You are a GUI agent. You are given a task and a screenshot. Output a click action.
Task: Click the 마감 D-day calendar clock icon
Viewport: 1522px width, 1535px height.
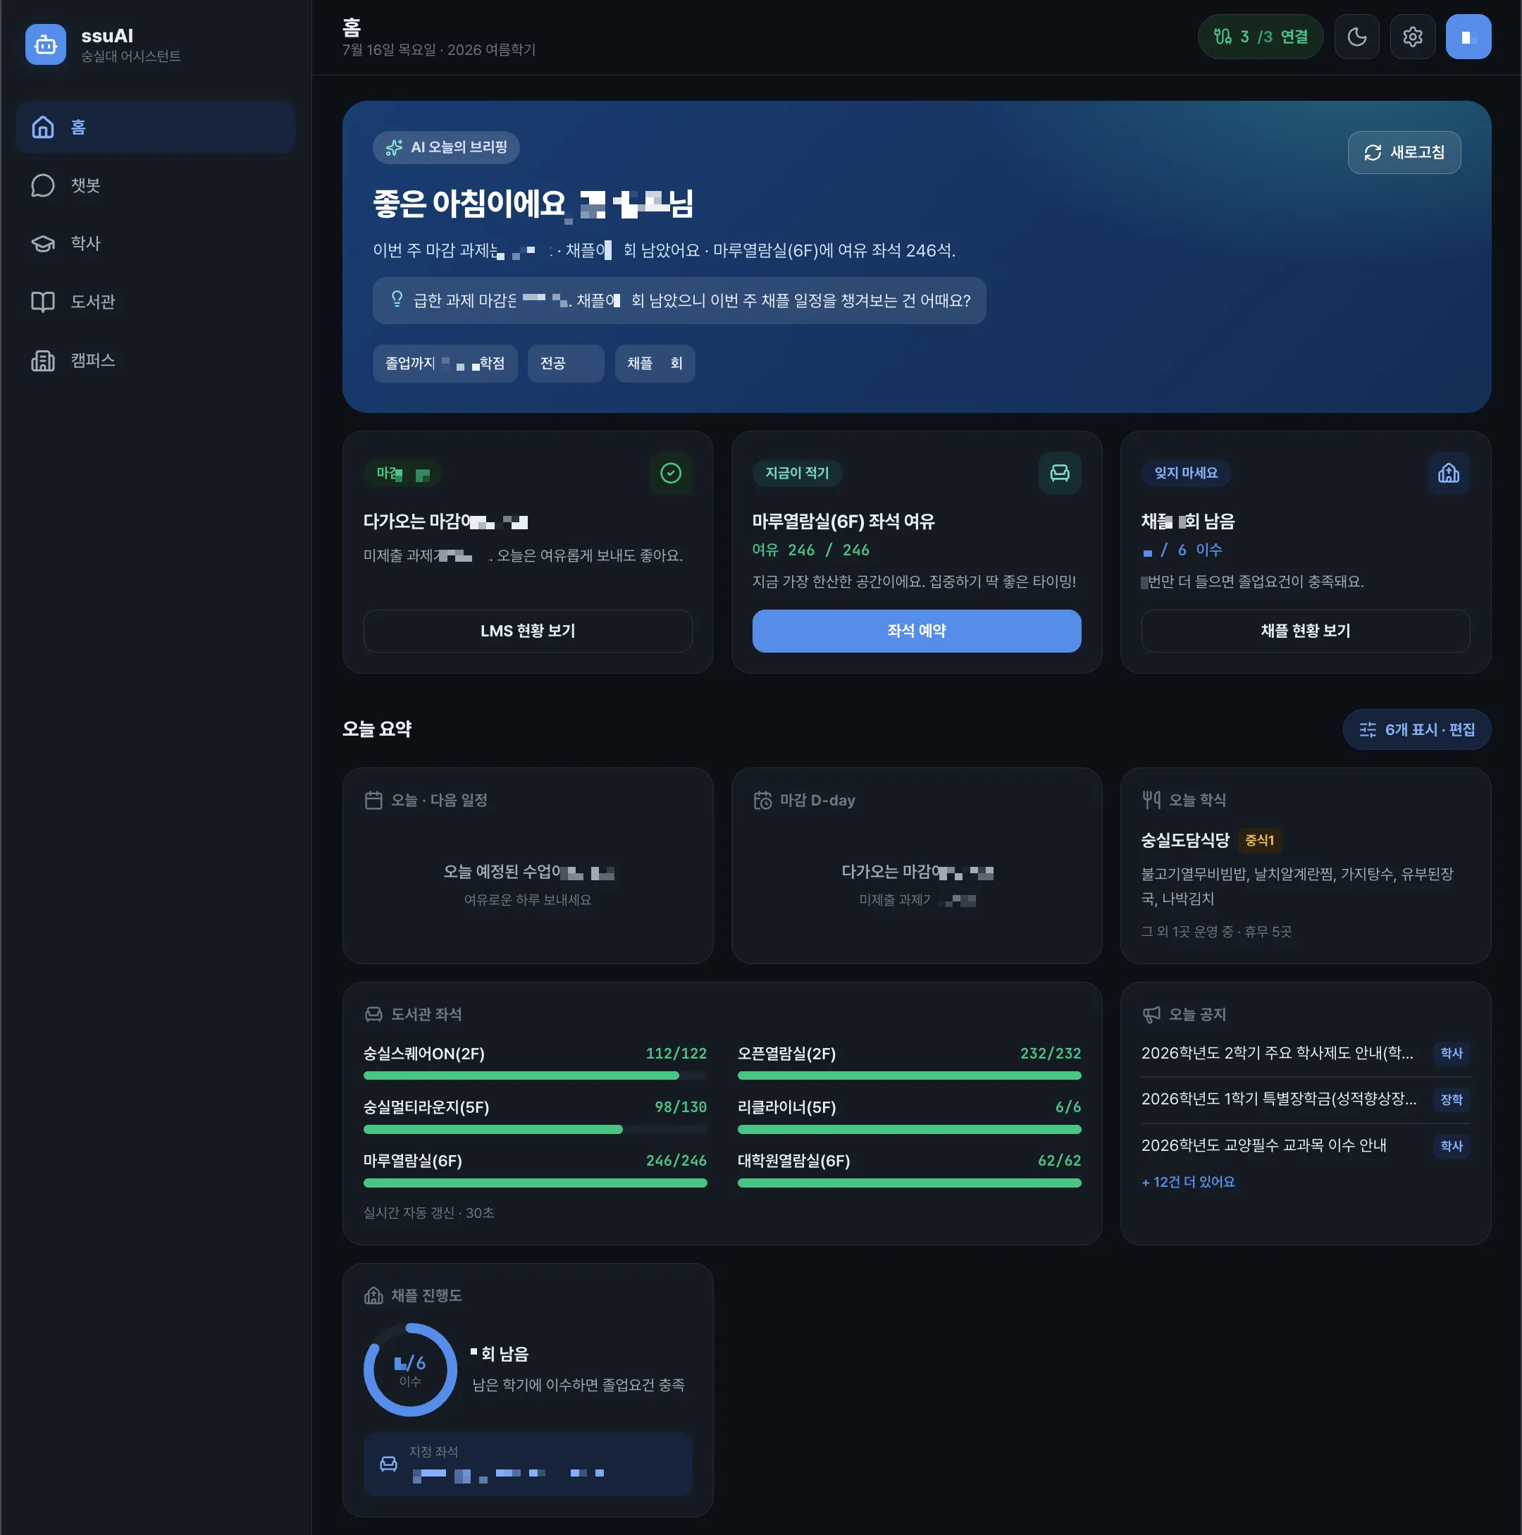(762, 800)
